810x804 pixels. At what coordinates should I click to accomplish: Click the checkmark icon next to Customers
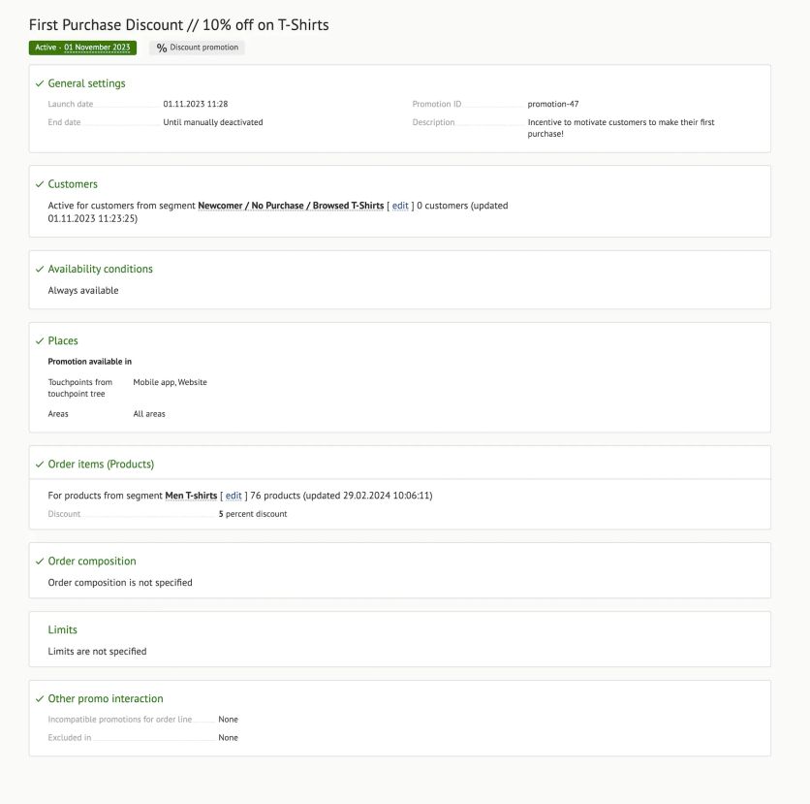pyautogui.click(x=39, y=184)
